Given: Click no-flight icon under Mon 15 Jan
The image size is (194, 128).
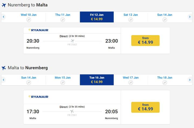Looking at the screenshot, I should pos(63,83).
